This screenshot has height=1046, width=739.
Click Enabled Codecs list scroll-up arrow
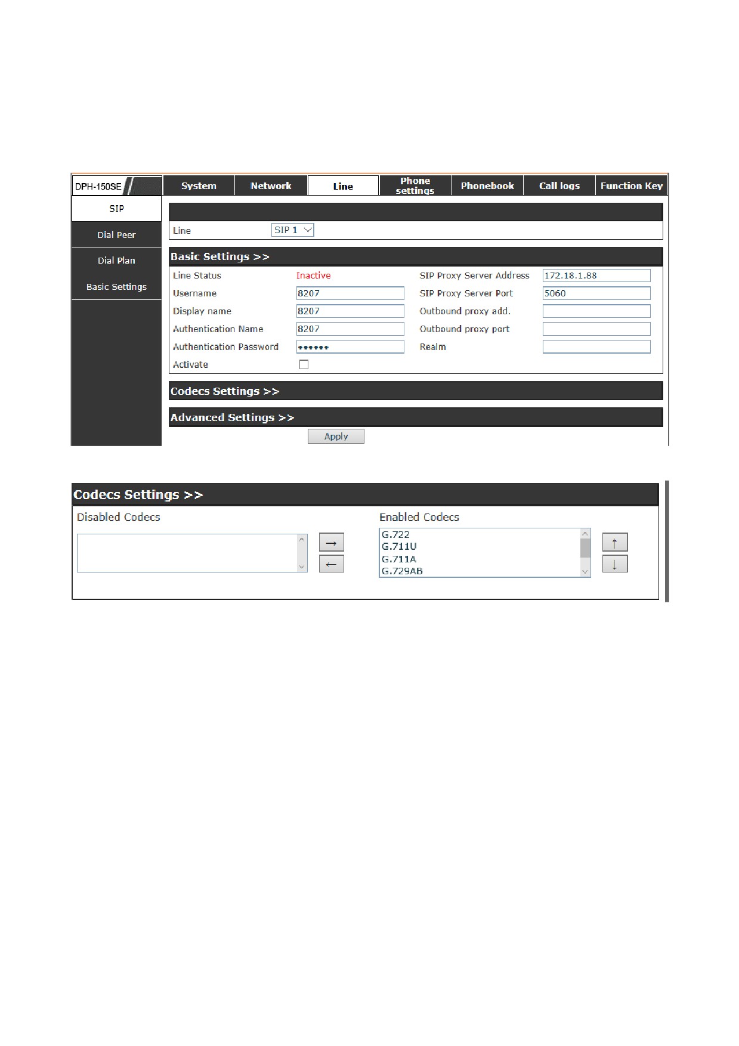[x=585, y=534]
